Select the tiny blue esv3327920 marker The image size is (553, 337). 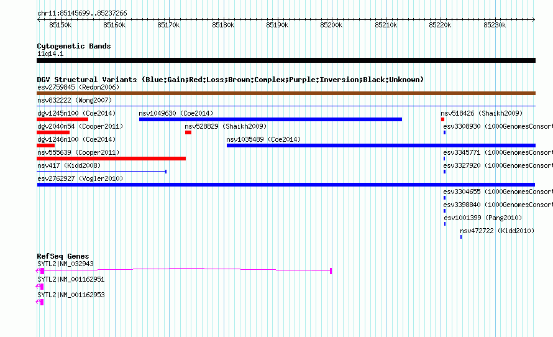tap(444, 172)
